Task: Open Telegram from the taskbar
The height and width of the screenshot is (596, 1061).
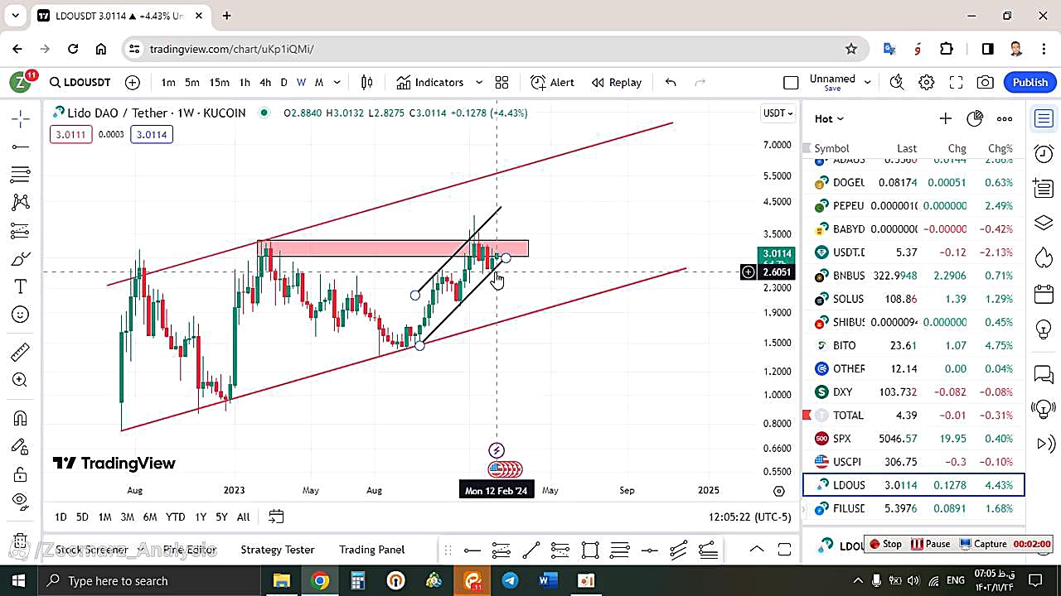Action: tap(510, 580)
